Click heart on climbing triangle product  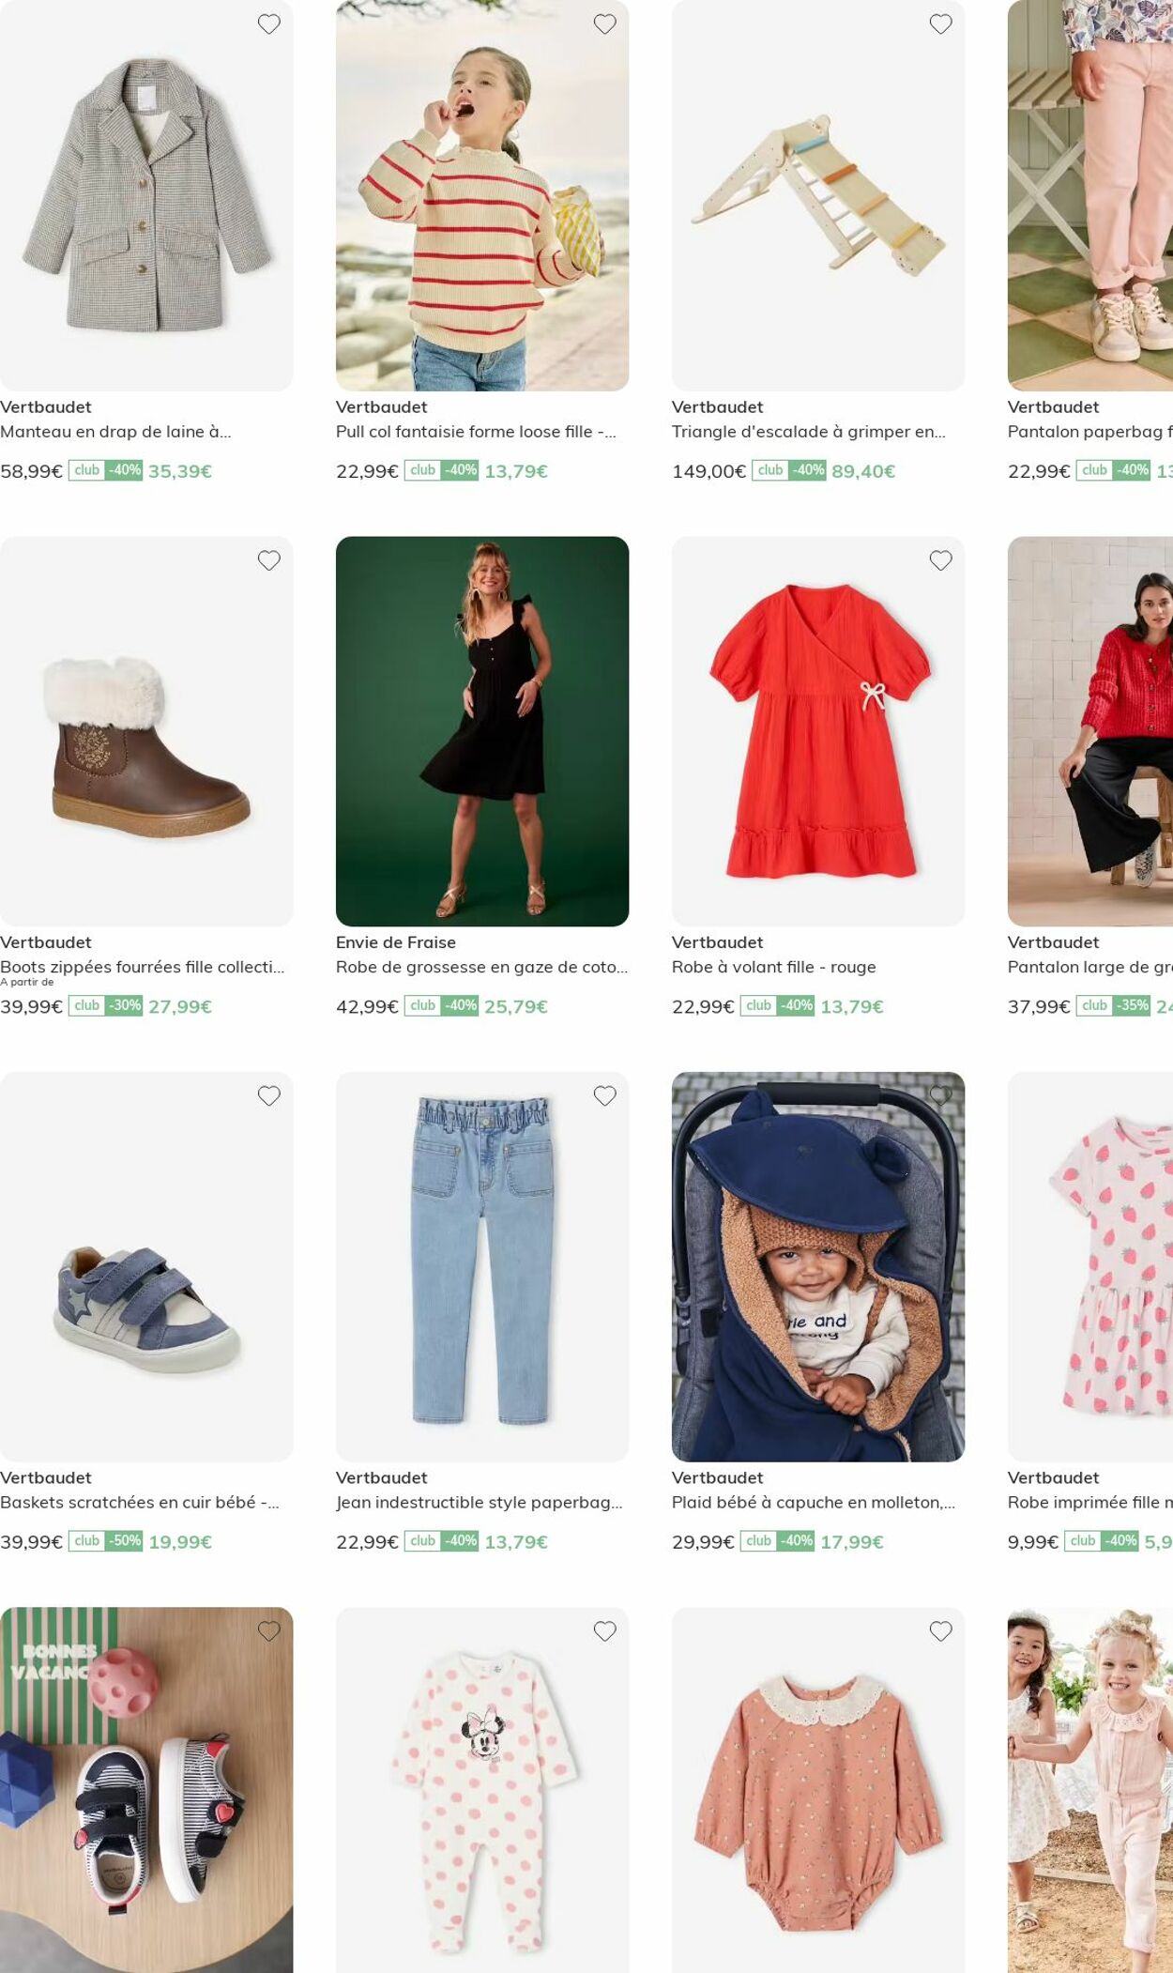point(941,24)
